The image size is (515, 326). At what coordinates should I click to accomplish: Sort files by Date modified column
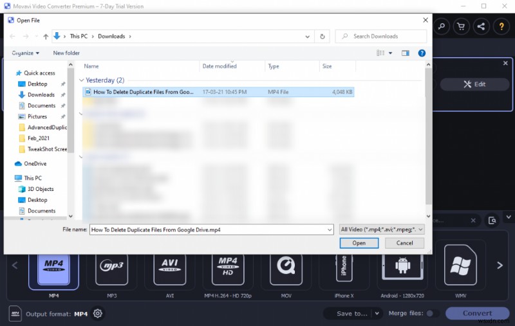tap(220, 66)
